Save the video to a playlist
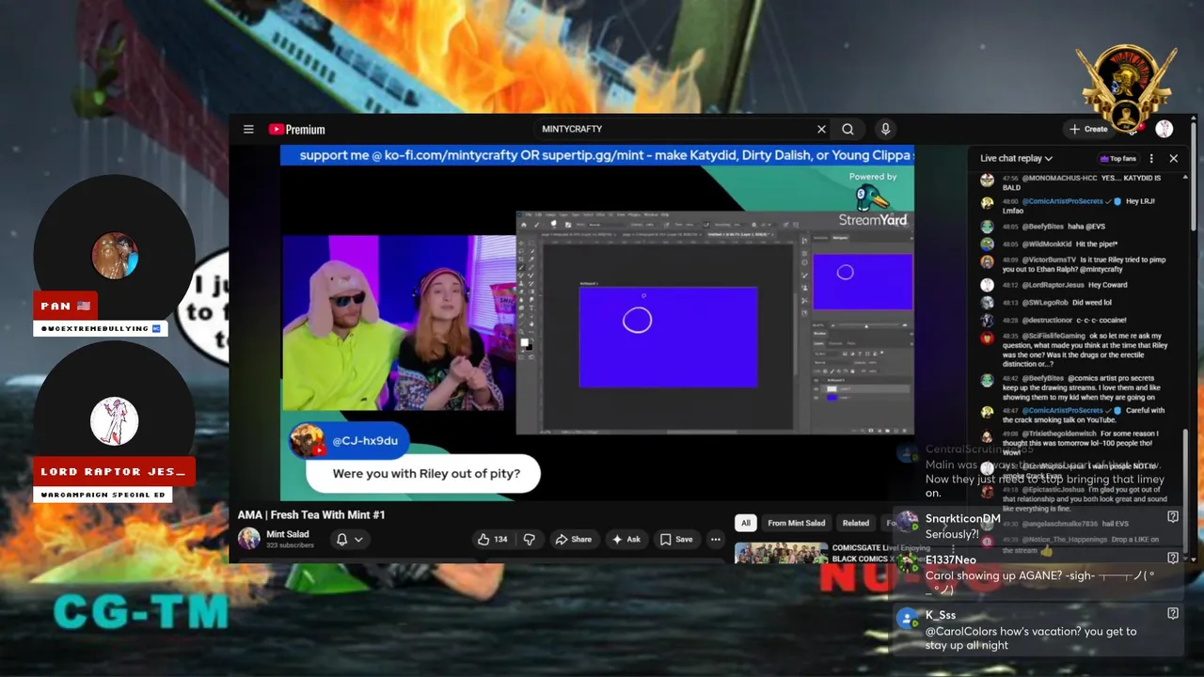Viewport: 1204px width, 677px height. [676, 539]
